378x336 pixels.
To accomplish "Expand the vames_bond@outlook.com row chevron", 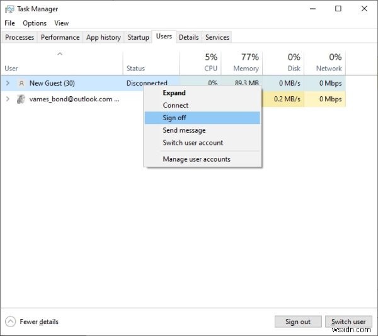I will [x=8, y=99].
